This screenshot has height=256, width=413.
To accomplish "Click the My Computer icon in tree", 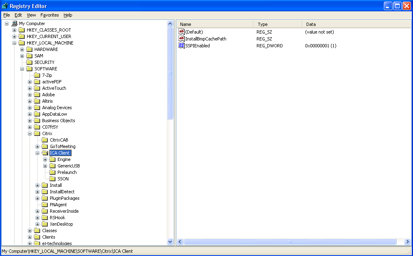I will 15,23.
